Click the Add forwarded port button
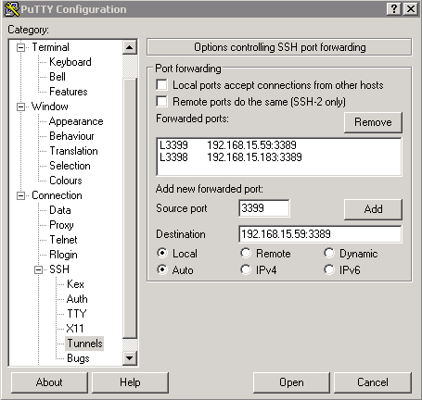 coord(373,209)
